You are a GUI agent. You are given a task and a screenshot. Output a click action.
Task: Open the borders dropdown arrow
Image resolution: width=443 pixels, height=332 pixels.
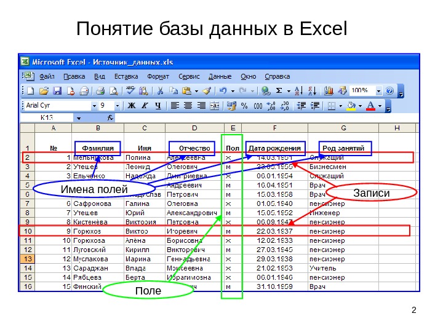[x=341, y=106]
